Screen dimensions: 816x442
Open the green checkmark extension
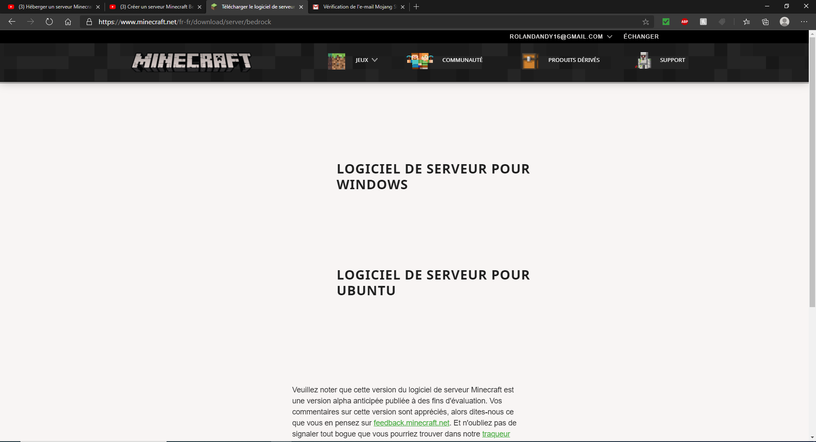[x=666, y=22]
